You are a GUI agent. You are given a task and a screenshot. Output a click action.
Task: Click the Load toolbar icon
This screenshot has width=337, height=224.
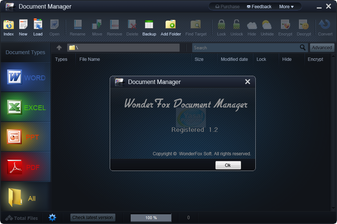coord(38,27)
